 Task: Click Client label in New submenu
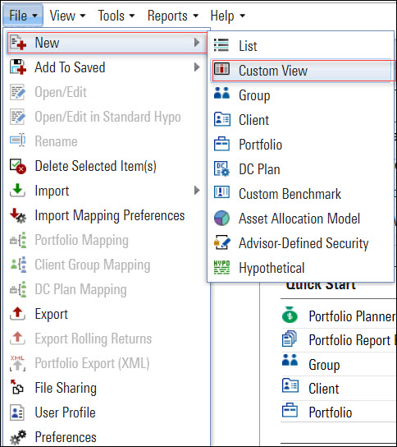click(x=253, y=120)
